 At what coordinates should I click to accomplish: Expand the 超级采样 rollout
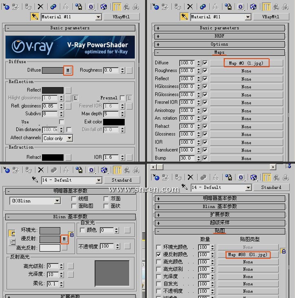tap(220, 223)
